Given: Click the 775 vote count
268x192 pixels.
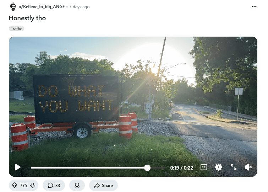Looking at the screenshot, I should 23,186.
